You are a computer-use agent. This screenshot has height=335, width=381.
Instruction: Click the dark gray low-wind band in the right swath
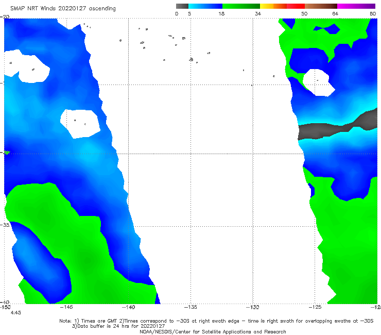338,128
